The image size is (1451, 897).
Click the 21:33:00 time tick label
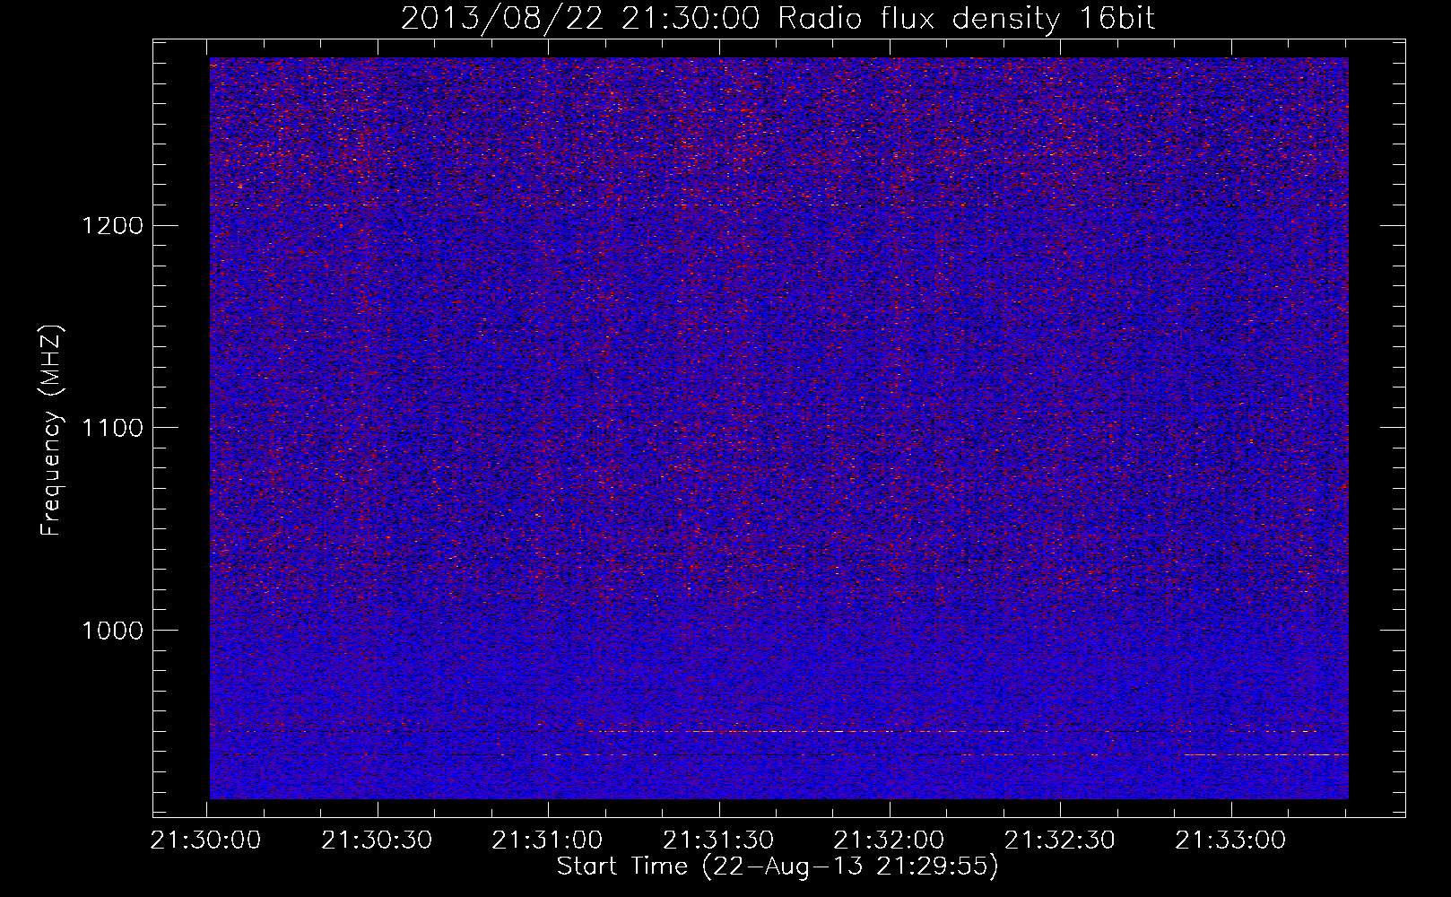[1231, 840]
